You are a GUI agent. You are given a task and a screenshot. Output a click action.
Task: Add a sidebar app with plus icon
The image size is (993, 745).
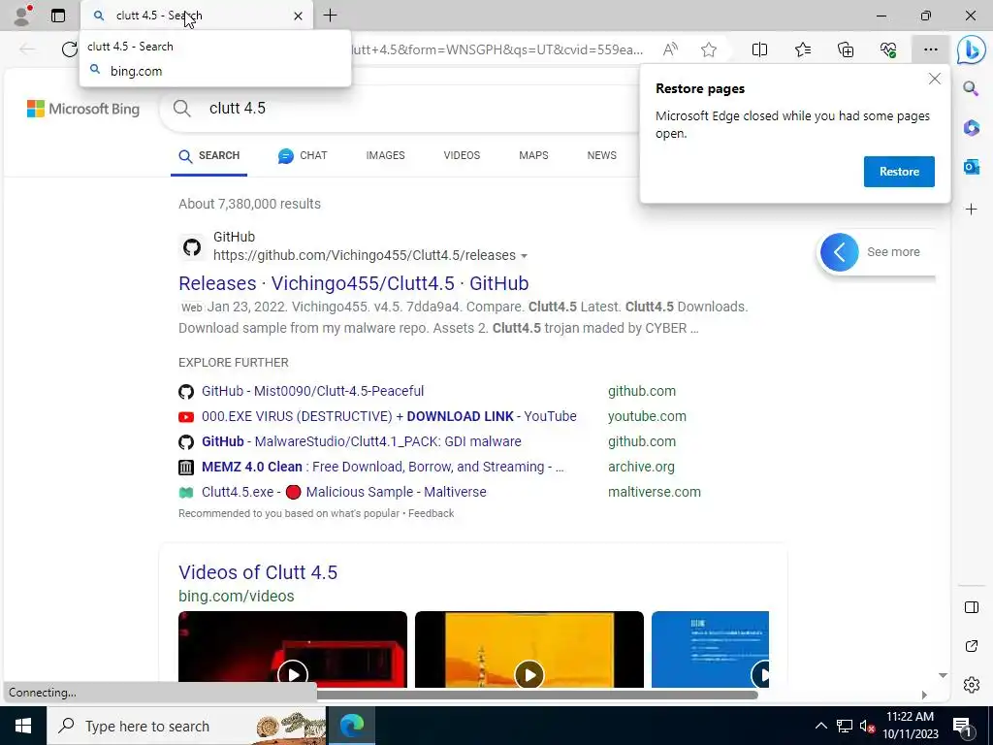pos(971,210)
